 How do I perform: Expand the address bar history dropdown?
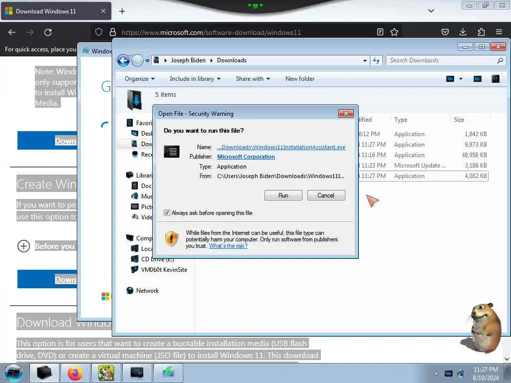pos(365,60)
